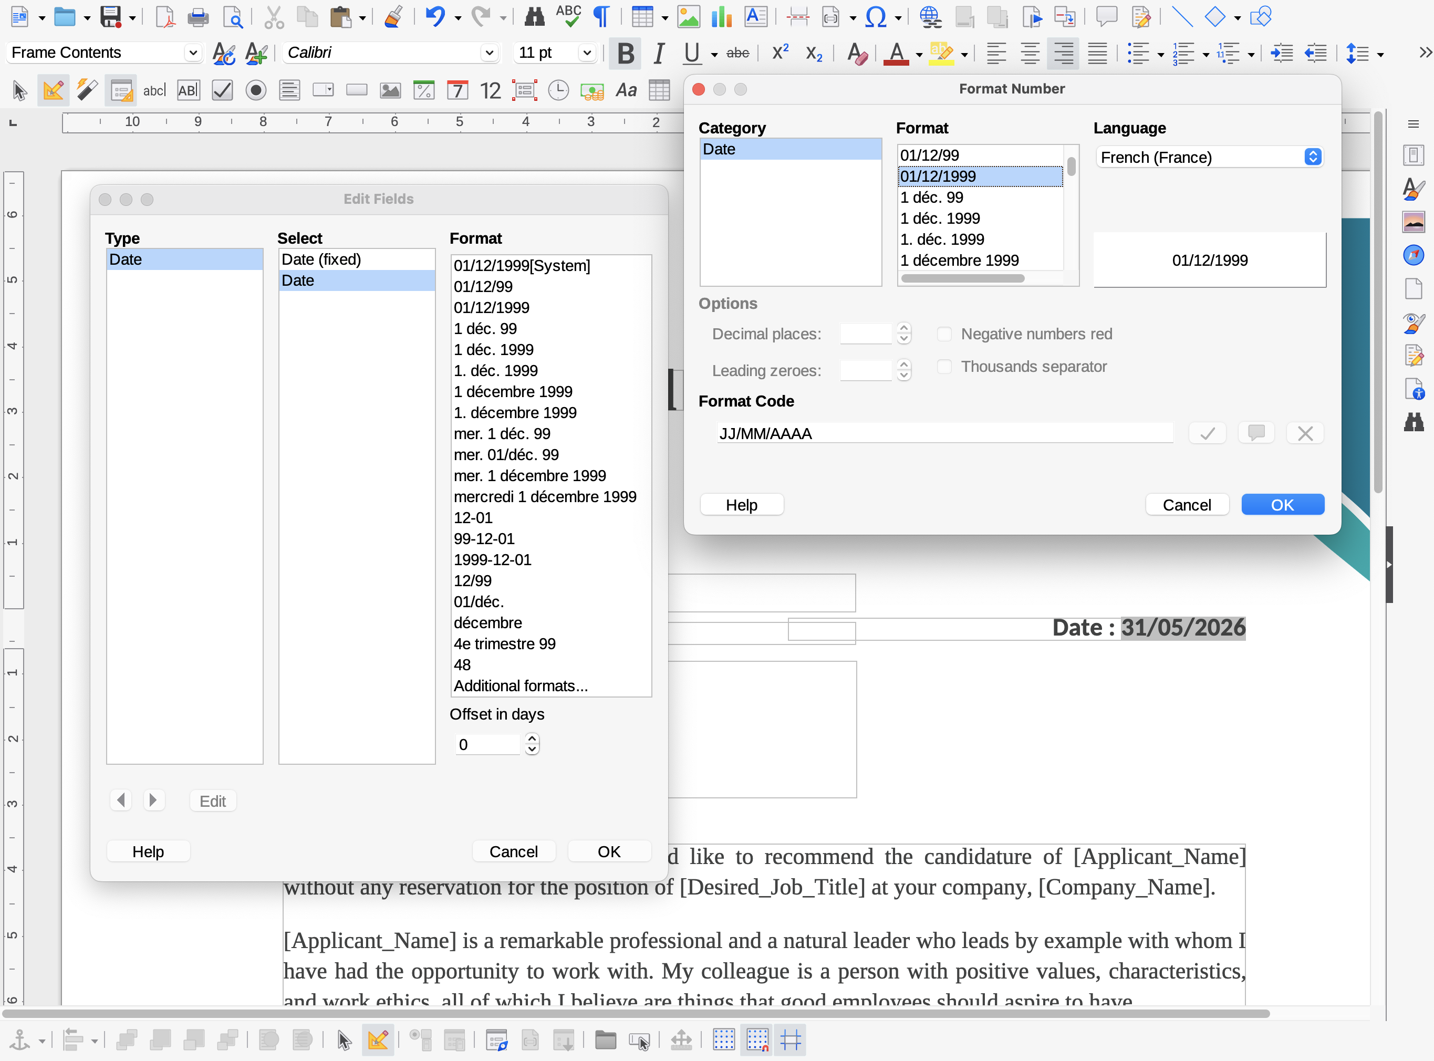The image size is (1434, 1061).
Task: Click Format Code input field JJ/MM/AAAA
Action: pyautogui.click(x=944, y=433)
